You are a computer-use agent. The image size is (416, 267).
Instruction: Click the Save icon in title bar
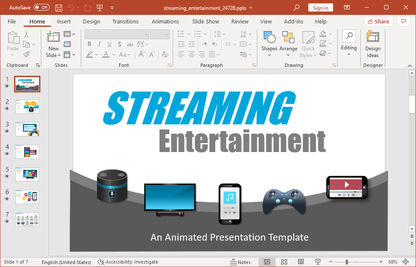59,8
